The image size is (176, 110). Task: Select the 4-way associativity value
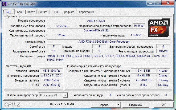coord(163,71)
